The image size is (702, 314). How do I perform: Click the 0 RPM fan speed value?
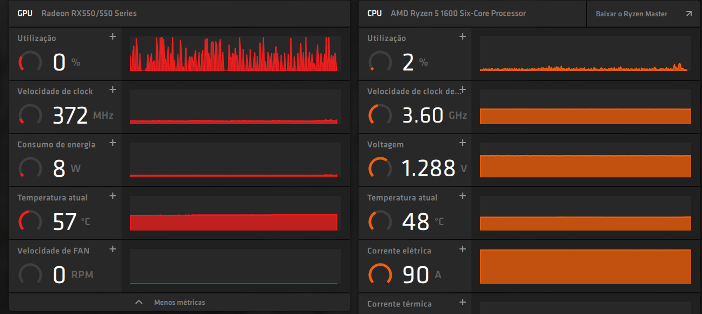pos(73,275)
